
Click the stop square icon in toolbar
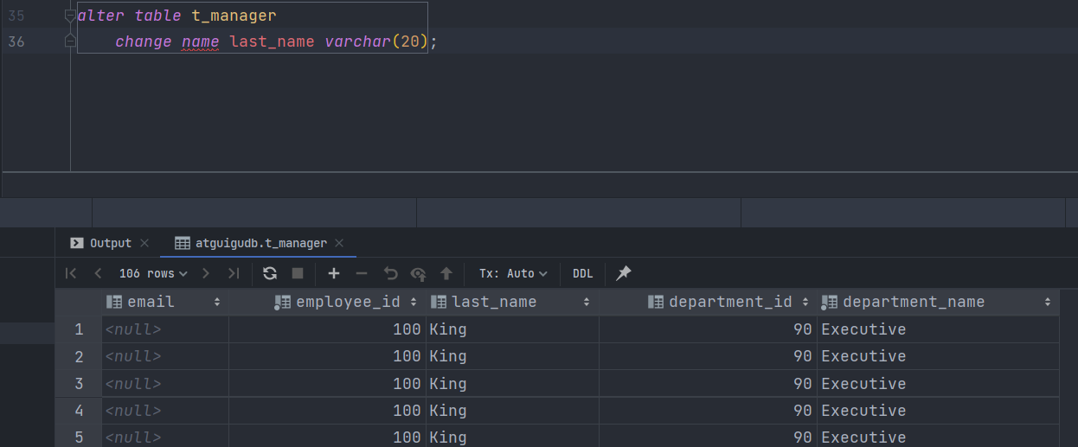[x=298, y=273]
